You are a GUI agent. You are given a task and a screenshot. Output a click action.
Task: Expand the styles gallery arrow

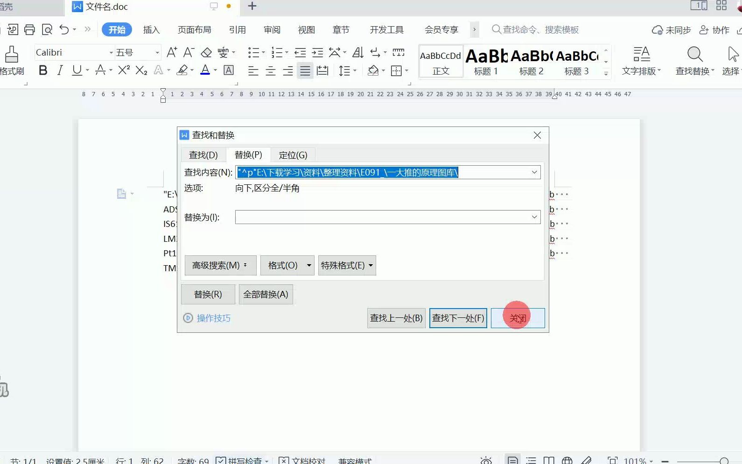pos(606,73)
